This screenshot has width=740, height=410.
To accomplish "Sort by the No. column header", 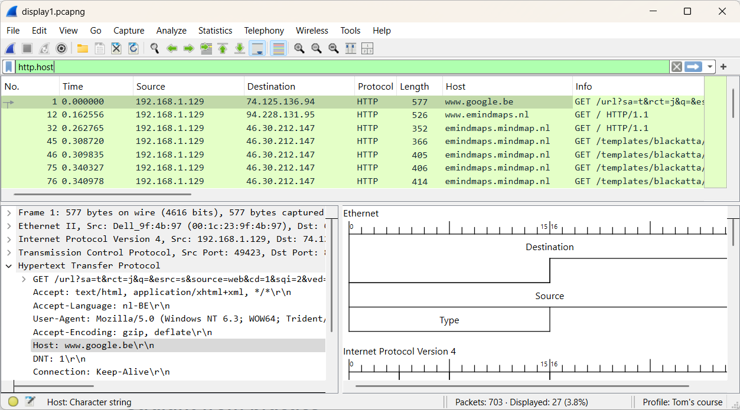I will point(30,86).
